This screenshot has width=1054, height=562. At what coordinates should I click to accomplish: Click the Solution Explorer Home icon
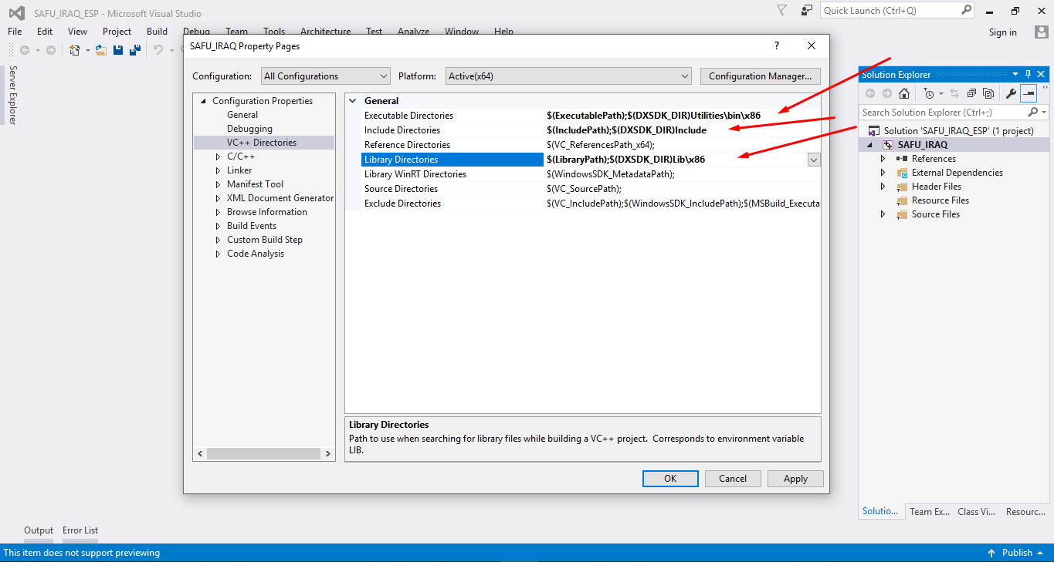(x=904, y=93)
